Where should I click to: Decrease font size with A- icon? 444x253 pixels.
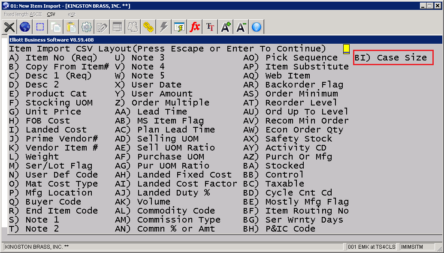[x=241, y=27]
